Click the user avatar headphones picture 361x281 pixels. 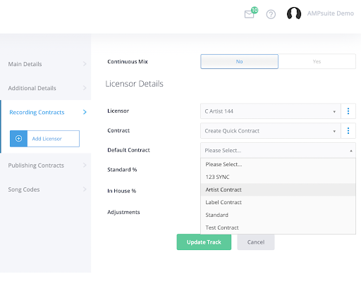pyautogui.click(x=294, y=13)
